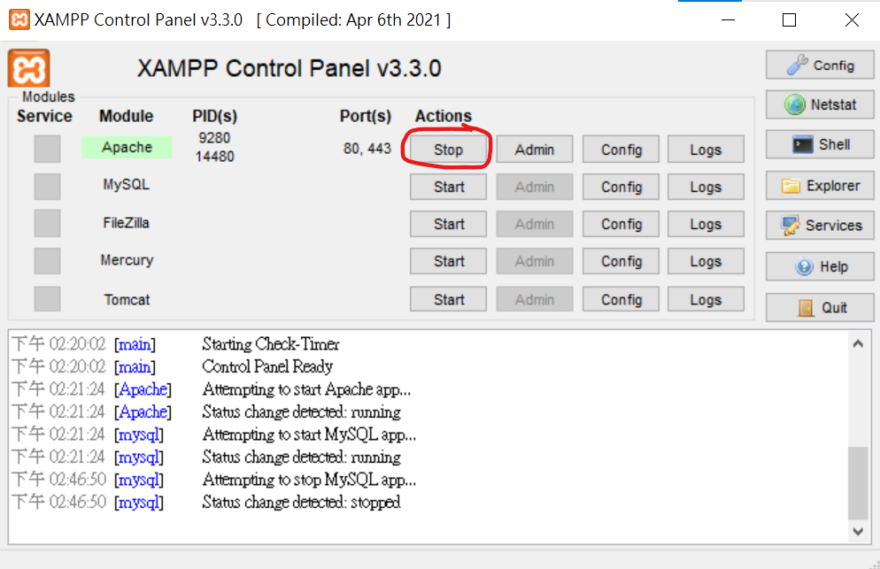The height and width of the screenshot is (569, 880).
Task: Open Tomcat Logs menu
Action: pyautogui.click(x=706, y=299)
